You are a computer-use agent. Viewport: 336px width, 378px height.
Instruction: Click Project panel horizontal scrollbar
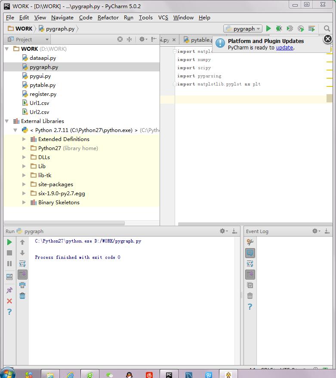pyautogui.click(x=65, y=223)
